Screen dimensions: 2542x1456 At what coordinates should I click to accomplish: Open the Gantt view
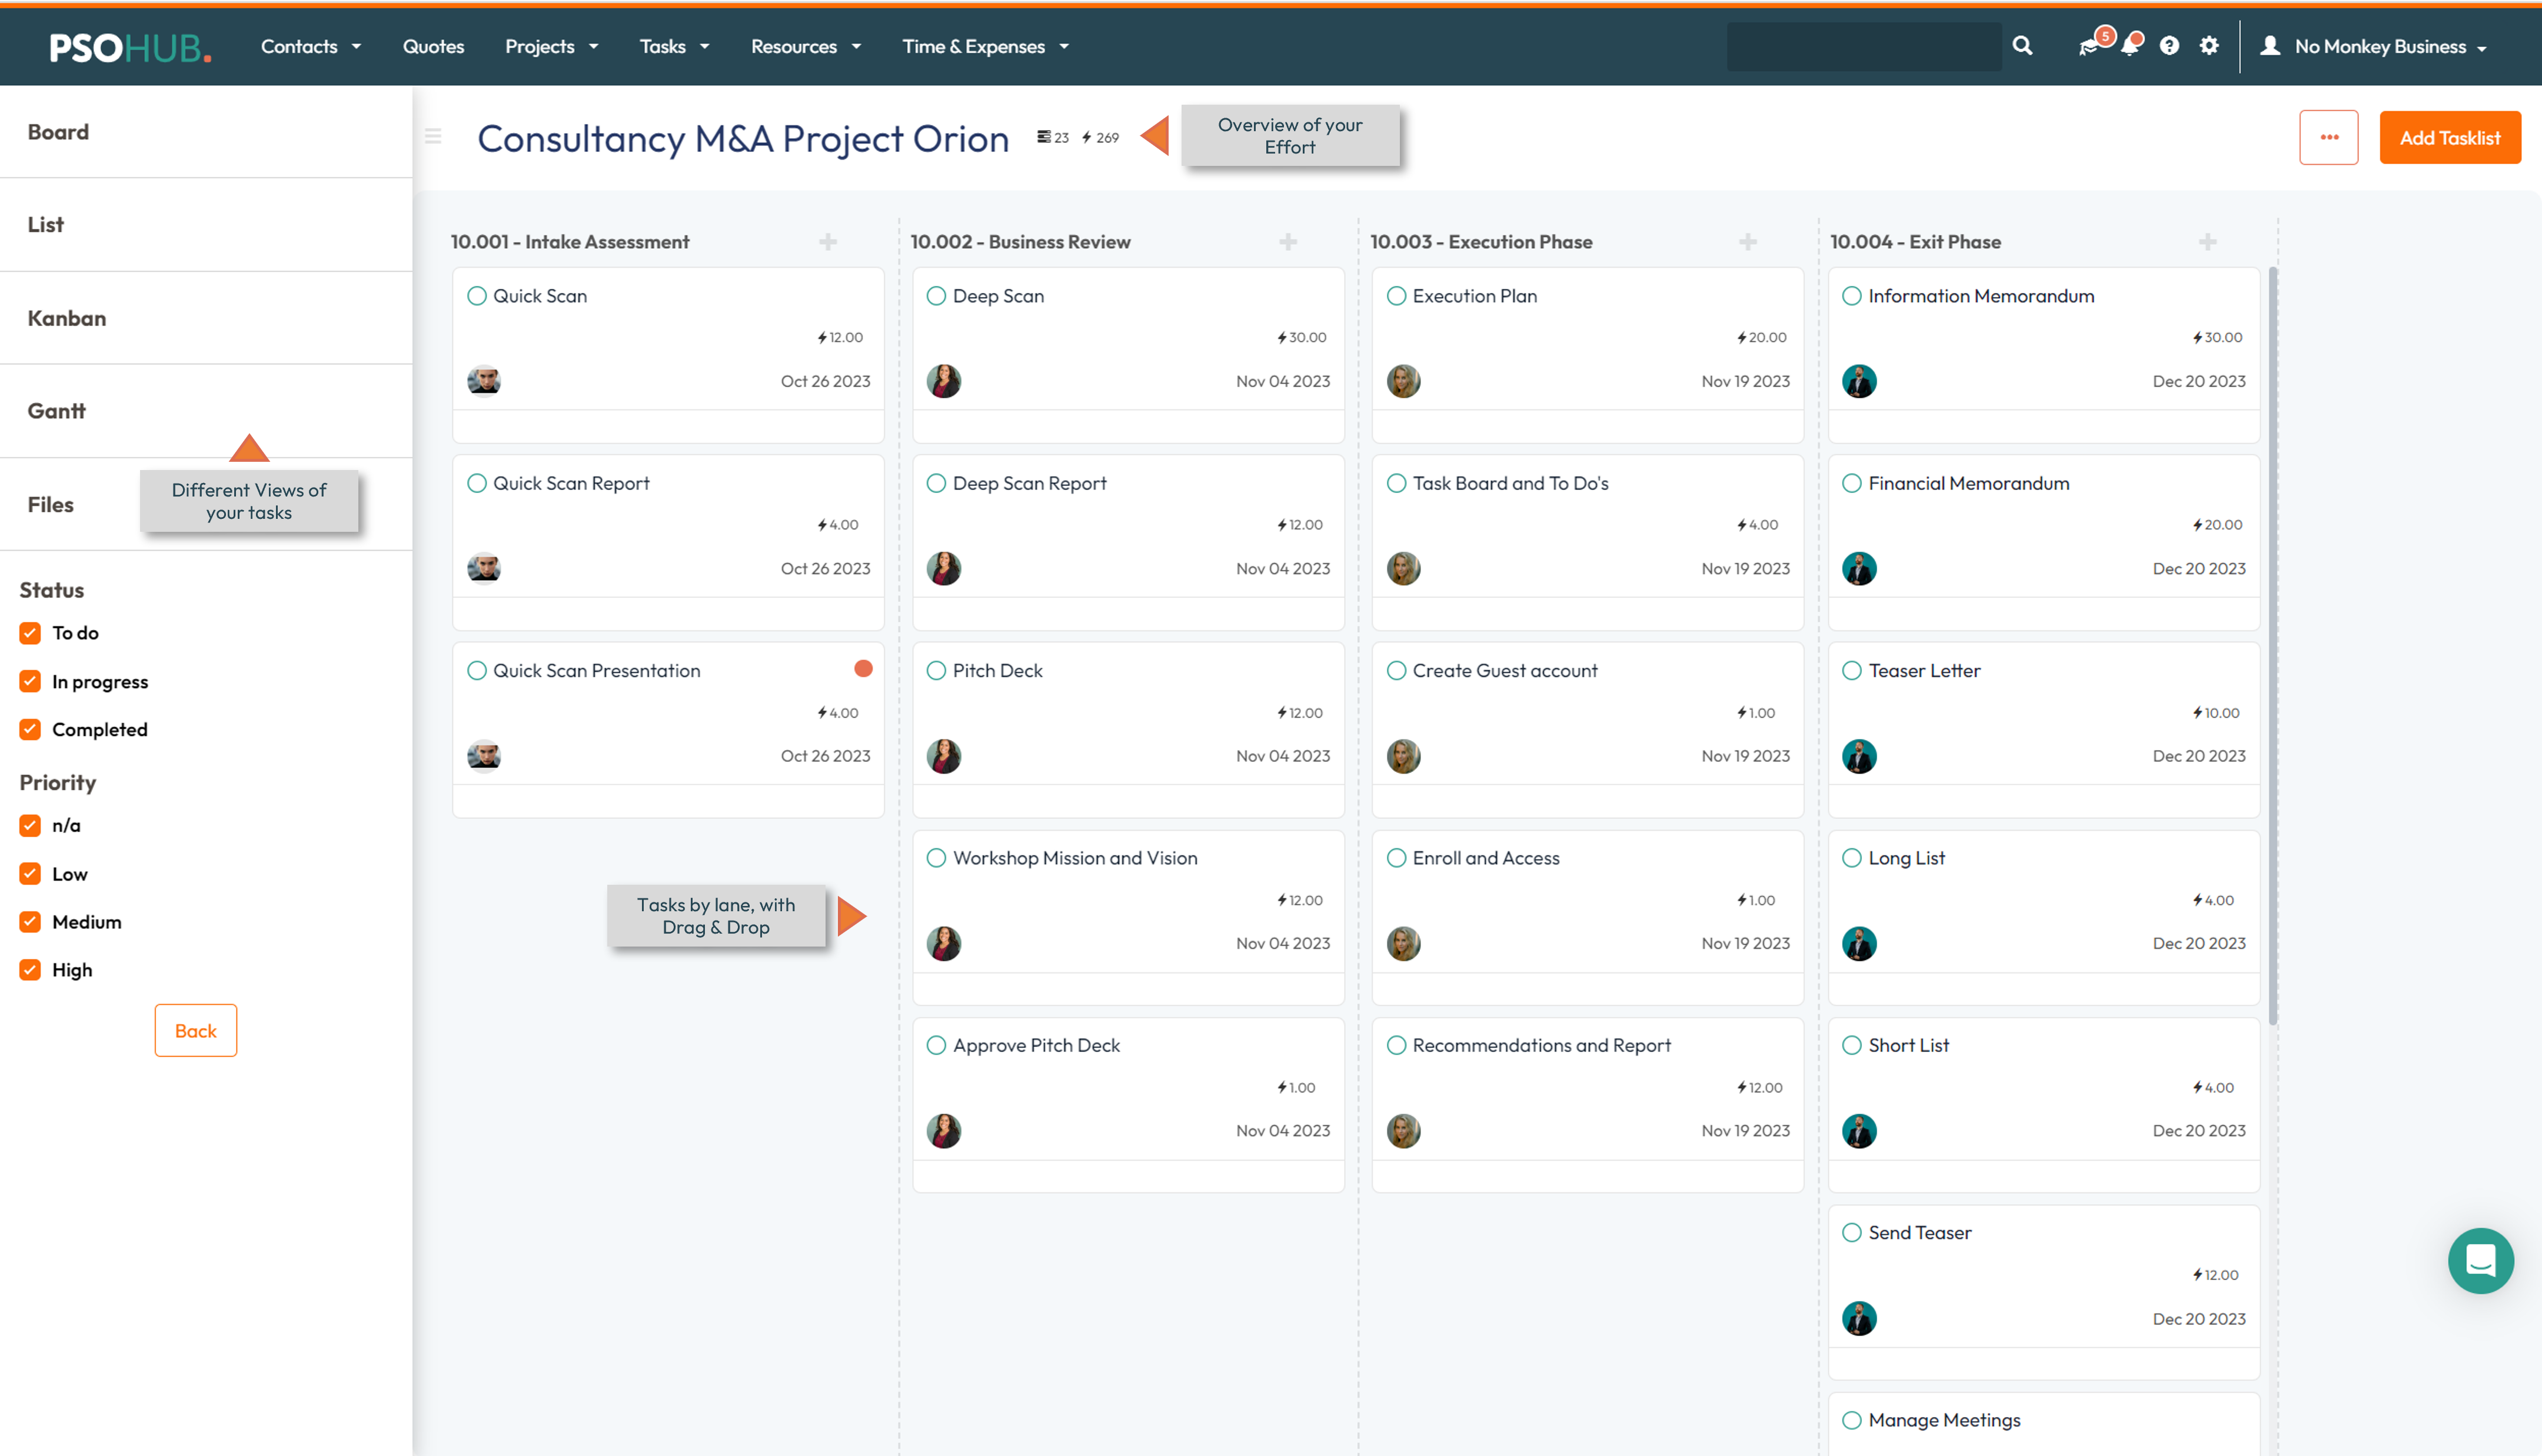(x=56, y=411)
